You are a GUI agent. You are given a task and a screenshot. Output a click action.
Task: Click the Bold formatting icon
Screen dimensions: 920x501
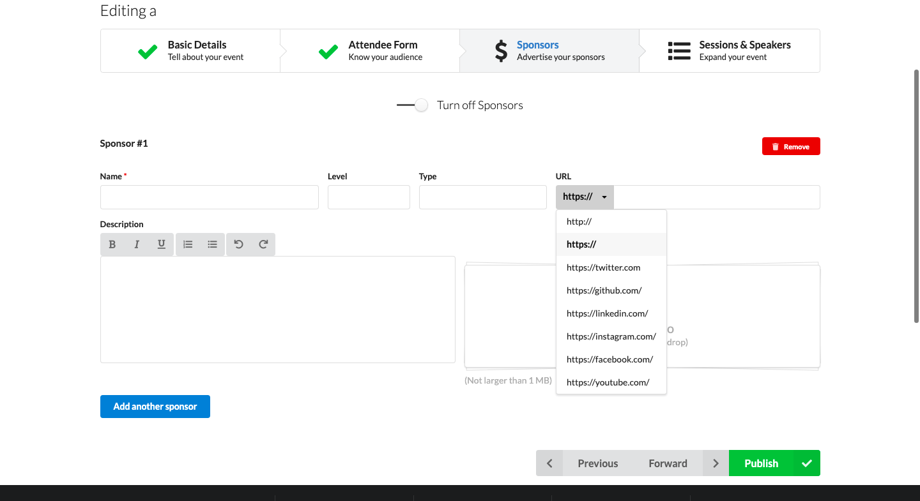coord(112,244)
